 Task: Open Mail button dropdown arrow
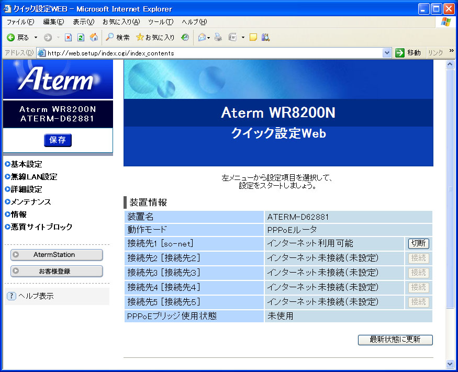[x=208, y=38]
